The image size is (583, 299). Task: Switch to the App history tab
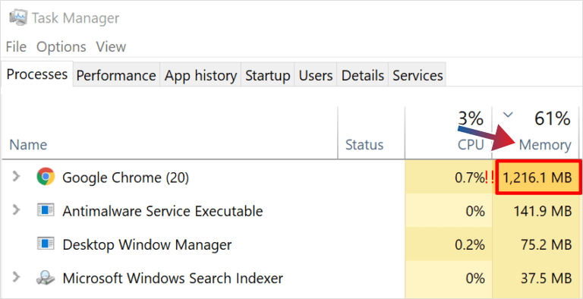[x=200, y=75]
